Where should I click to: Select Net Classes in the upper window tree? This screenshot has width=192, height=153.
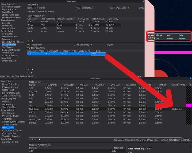pos(7,47)
